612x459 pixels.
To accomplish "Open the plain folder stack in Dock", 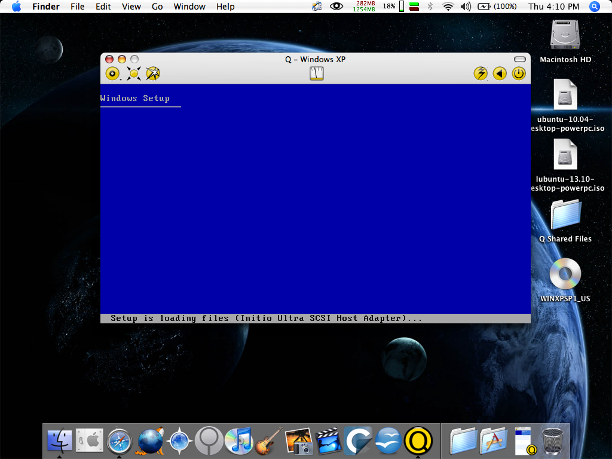I will pos(463,441).
